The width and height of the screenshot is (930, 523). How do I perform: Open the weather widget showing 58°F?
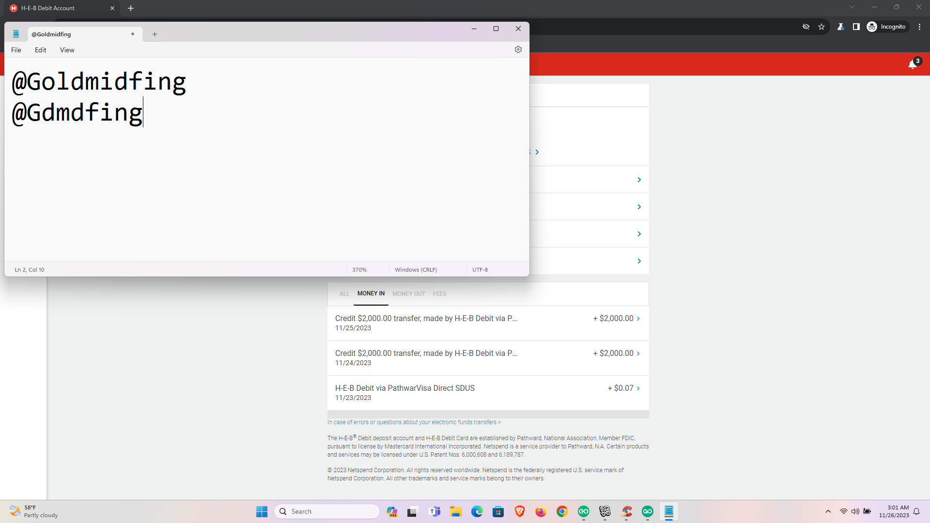tap(34, 511)
